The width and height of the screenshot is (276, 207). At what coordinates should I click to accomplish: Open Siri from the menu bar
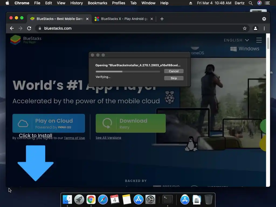point(260,3)
